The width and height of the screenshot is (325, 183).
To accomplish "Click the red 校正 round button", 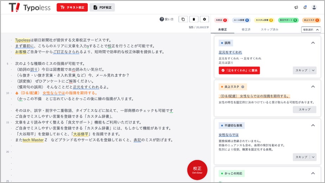I will tap(197, 170).
